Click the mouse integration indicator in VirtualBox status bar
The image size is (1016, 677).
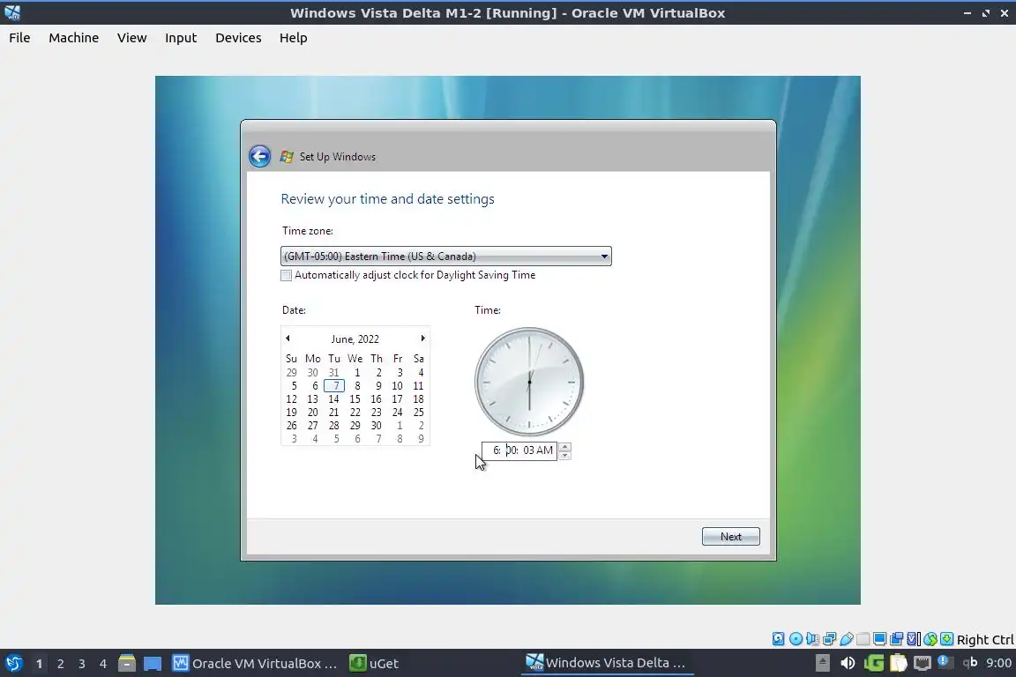[x=930, y=639]
